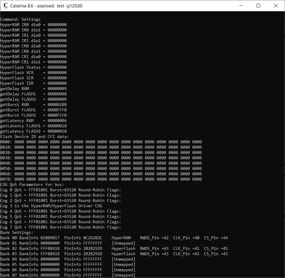
Task: Click 'CS_Pin =45' on Bank 03
Action: pyautogui.click(x=216, y=254)
